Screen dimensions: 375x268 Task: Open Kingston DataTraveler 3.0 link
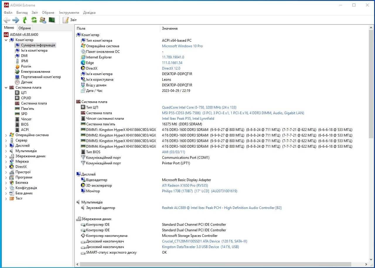coord(200,247)
